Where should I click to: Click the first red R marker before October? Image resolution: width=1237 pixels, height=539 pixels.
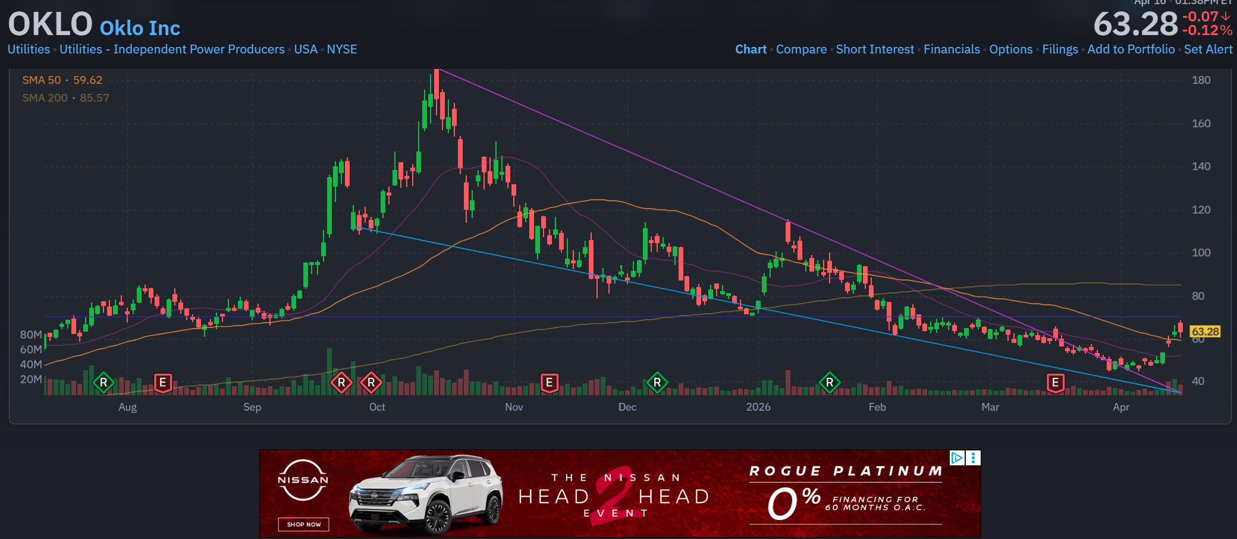coord(341,383)
